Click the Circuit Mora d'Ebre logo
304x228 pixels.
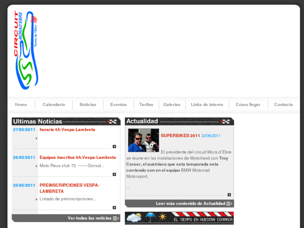coord(26,50)
